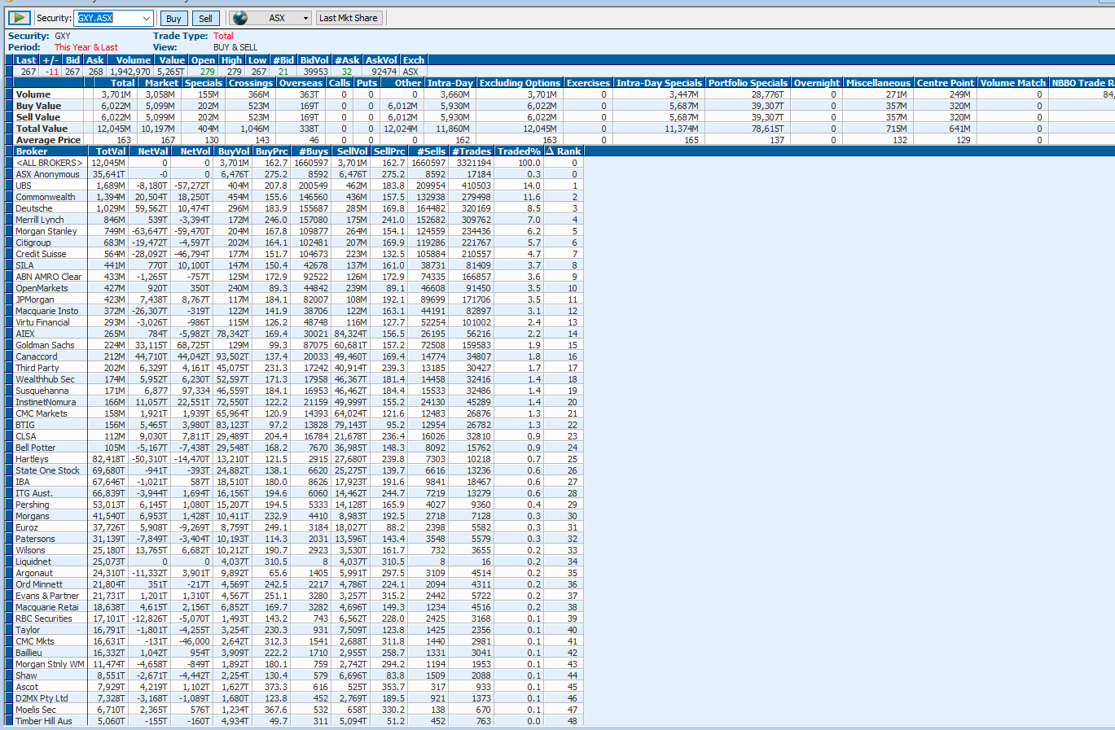Click the Intra-Day column header
The height and width of the screenshot is (730, 1115).
(450, 83)
